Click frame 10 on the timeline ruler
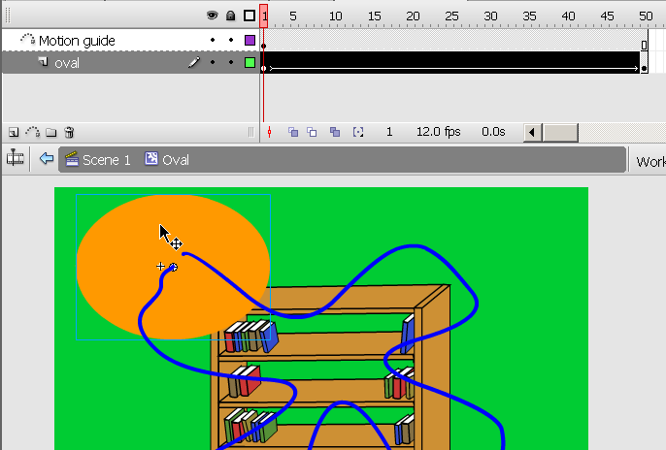This screenshot has width=666, height=450. 336,16
